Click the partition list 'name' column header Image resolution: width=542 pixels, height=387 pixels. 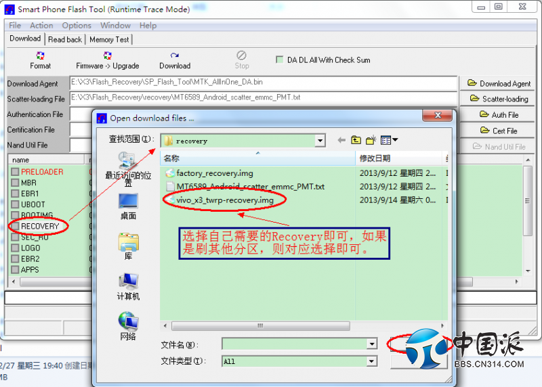point(47,160)
